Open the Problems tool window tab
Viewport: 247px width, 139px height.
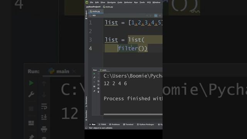[115, 124]
